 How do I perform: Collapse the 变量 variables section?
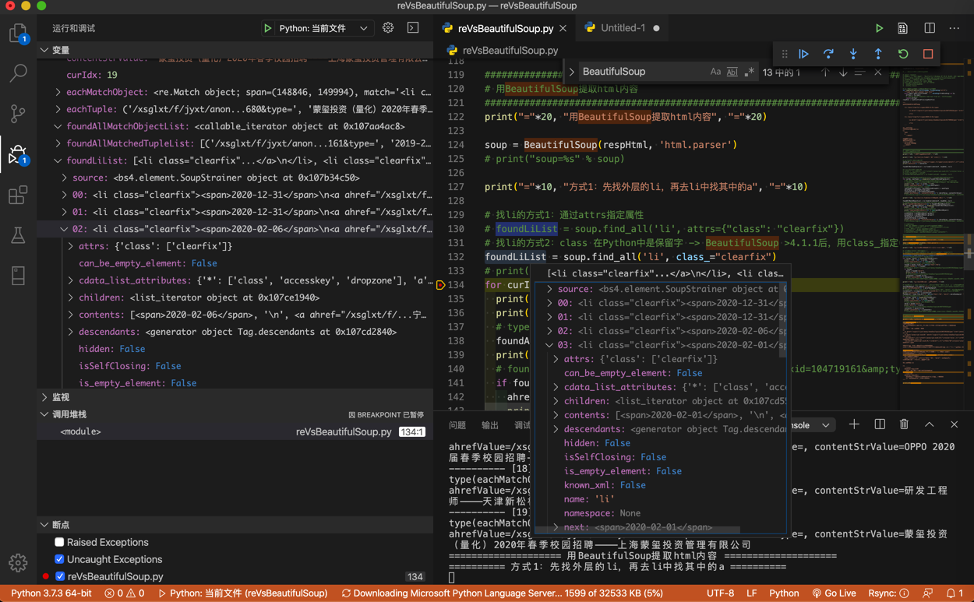(x=44, y=50)
